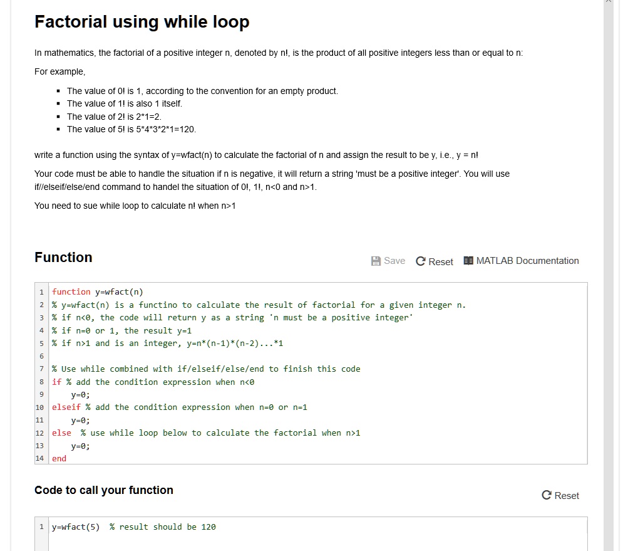Screen dimensions: 628x551
Task: Click empty line 6 in function editor
Action: click(318, 356)
